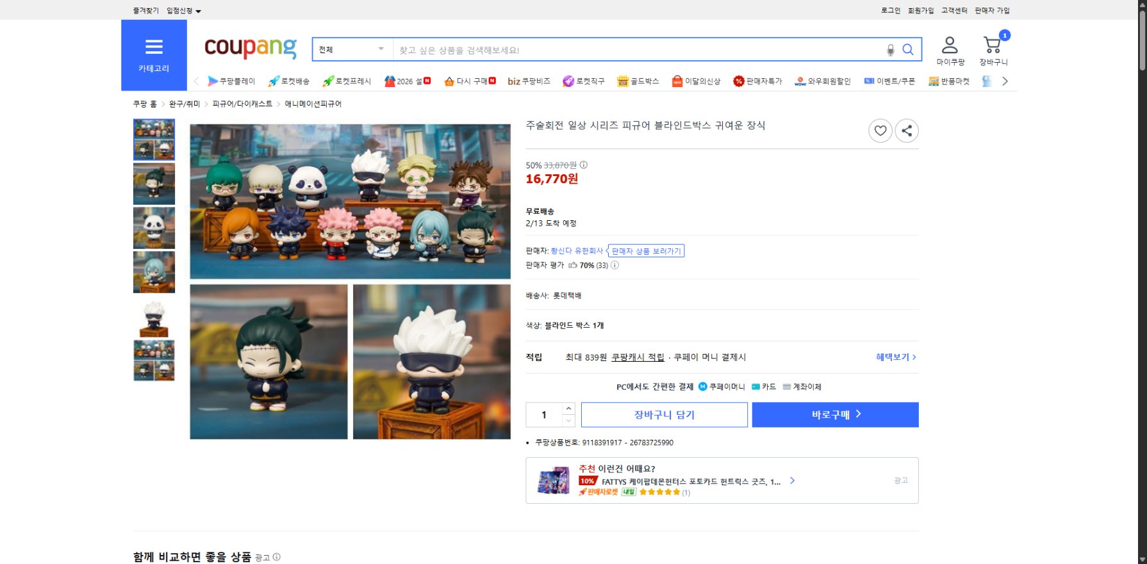1147x564 pixels.
Task: Click the main product image
Action: [351, 282]
